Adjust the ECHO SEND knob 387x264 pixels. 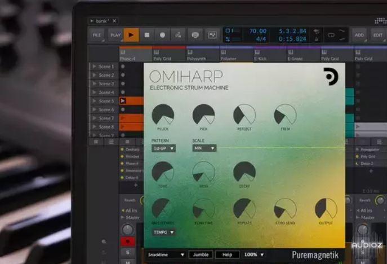click(x=285, y=209)
